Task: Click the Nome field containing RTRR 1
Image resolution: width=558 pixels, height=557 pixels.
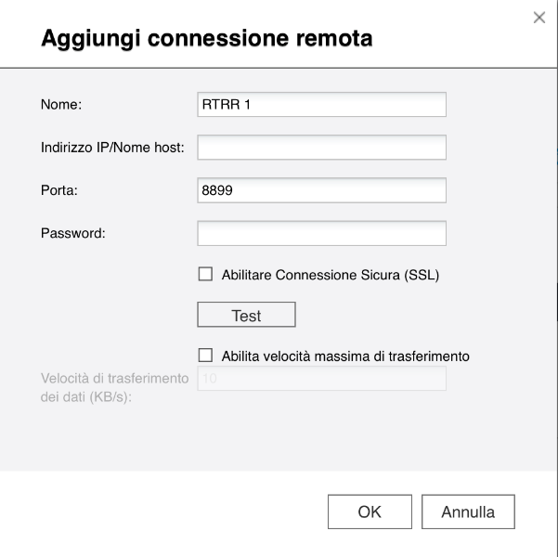Action: tap(321, 105)
